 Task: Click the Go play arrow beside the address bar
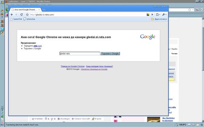[152, 15]
